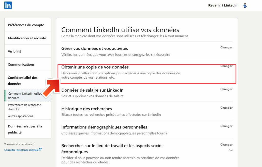Expand Historique des recherches heading

(x=87, y=109)
